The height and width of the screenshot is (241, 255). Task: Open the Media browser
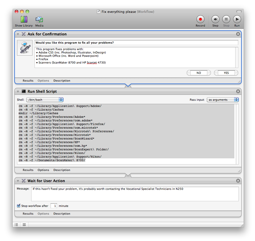pos(39,21)
